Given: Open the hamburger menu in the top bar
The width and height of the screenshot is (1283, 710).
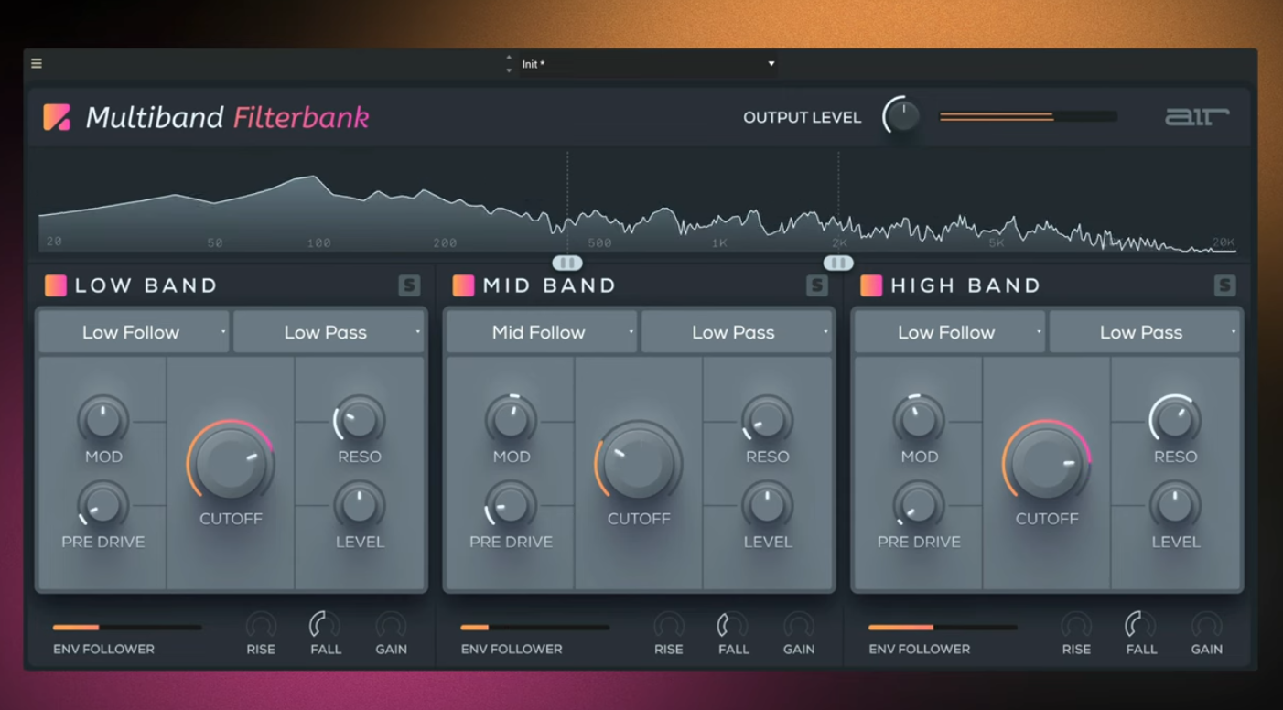Looking at the screenshot, I should click(x=37, y=63).
